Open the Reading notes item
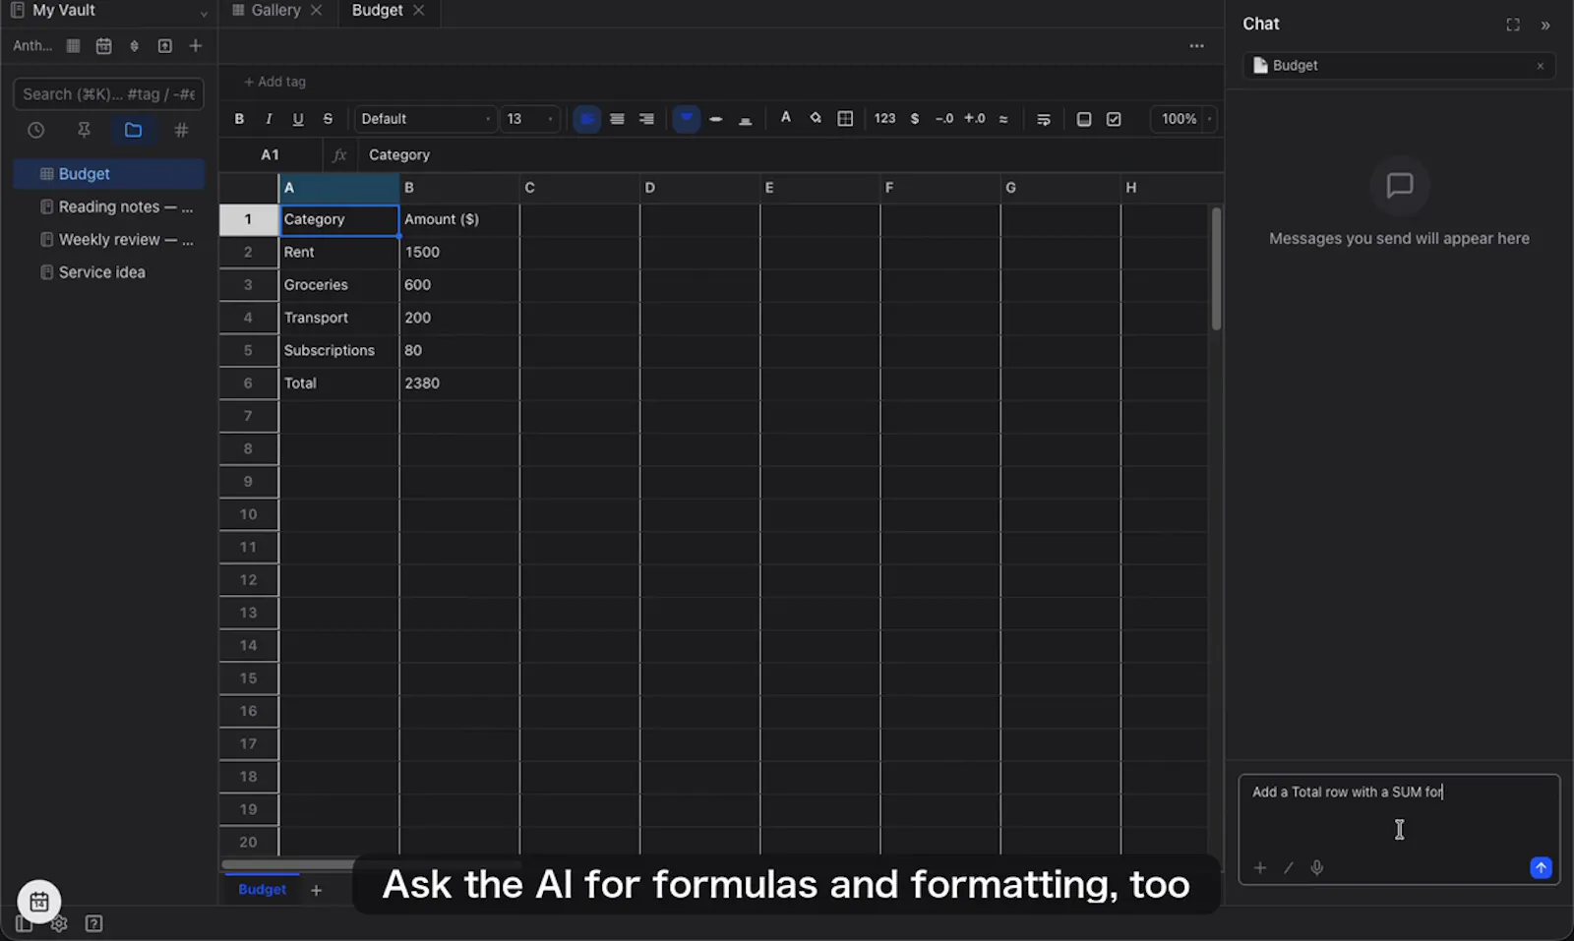Image resolution: width=1574 pixels, height=941 pixels. click(x=109, y=206)
